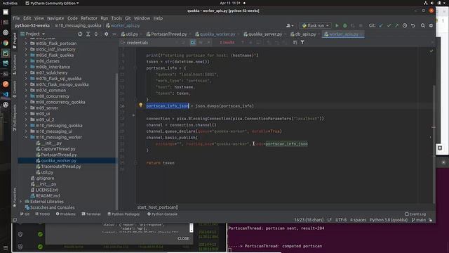The height and width of the screenshot is (253, 449).
Task: Start debugging with the bug icon
Action: (344, 25)
